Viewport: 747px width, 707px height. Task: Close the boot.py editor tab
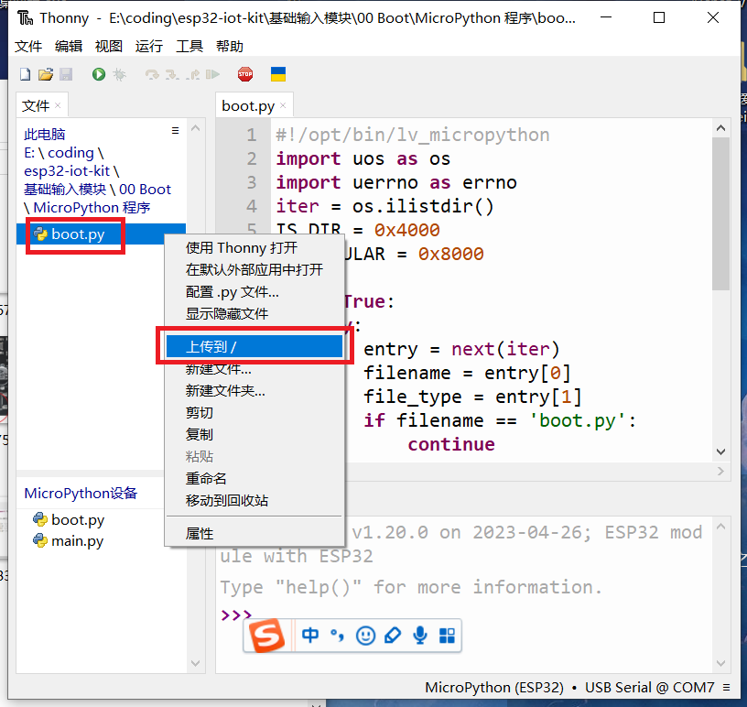click(284, 106)
